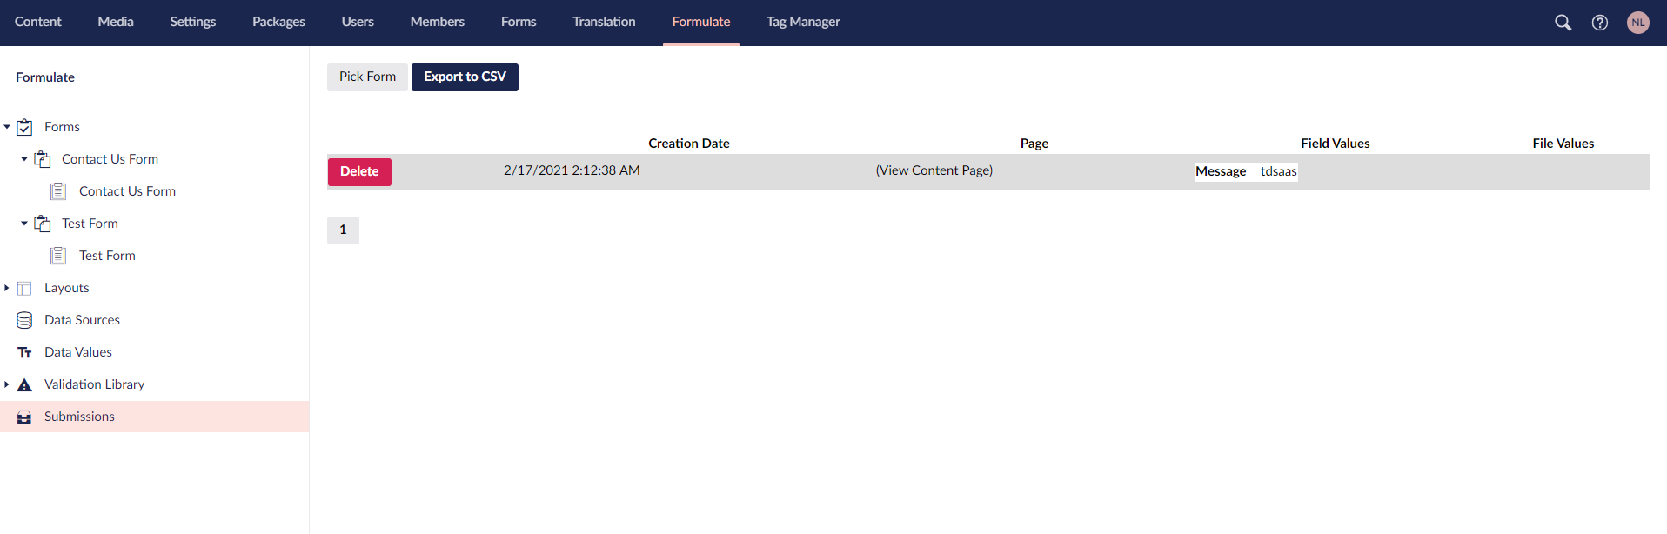This screenshot has height=534, width=1667.
Task: Click the Creation Date column header
Action: [x=689, y=144]
